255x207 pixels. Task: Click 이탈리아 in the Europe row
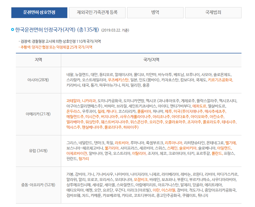click(x=139, y=153)
